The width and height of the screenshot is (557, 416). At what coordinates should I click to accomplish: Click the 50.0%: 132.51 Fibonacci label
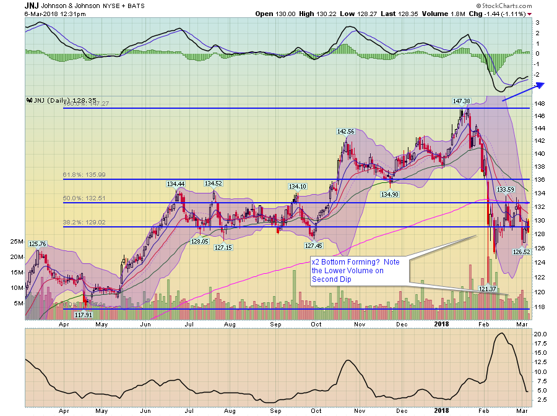(84, 198)
